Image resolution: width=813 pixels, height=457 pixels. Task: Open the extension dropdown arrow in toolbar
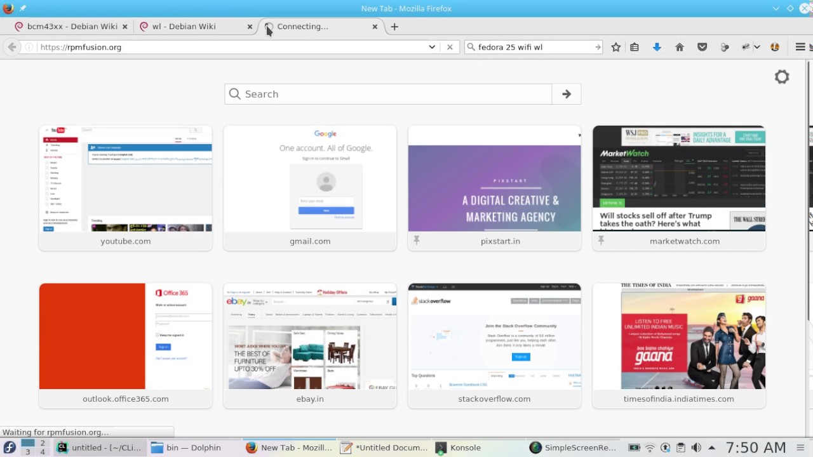point(757,47)
